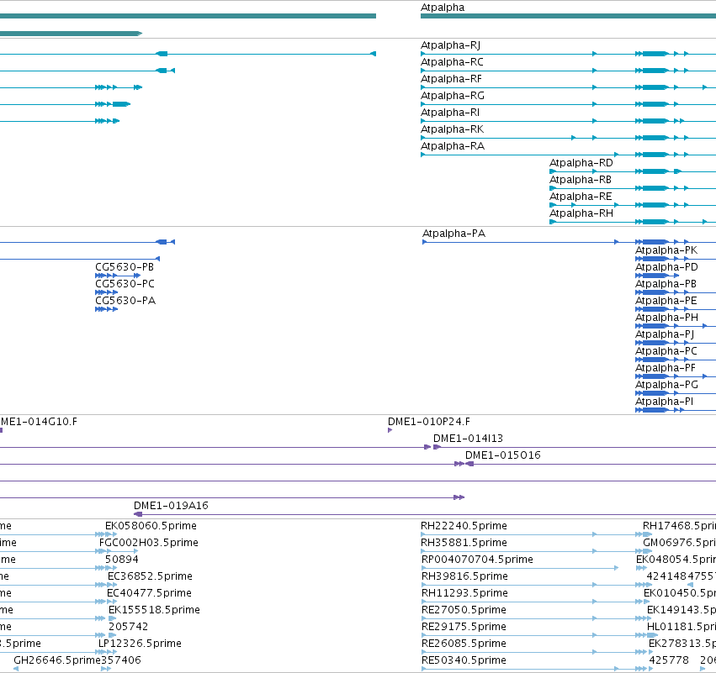Select the Atpalpha-PJ protein label
Screen dimensions: 716x673
click(665, 335)
